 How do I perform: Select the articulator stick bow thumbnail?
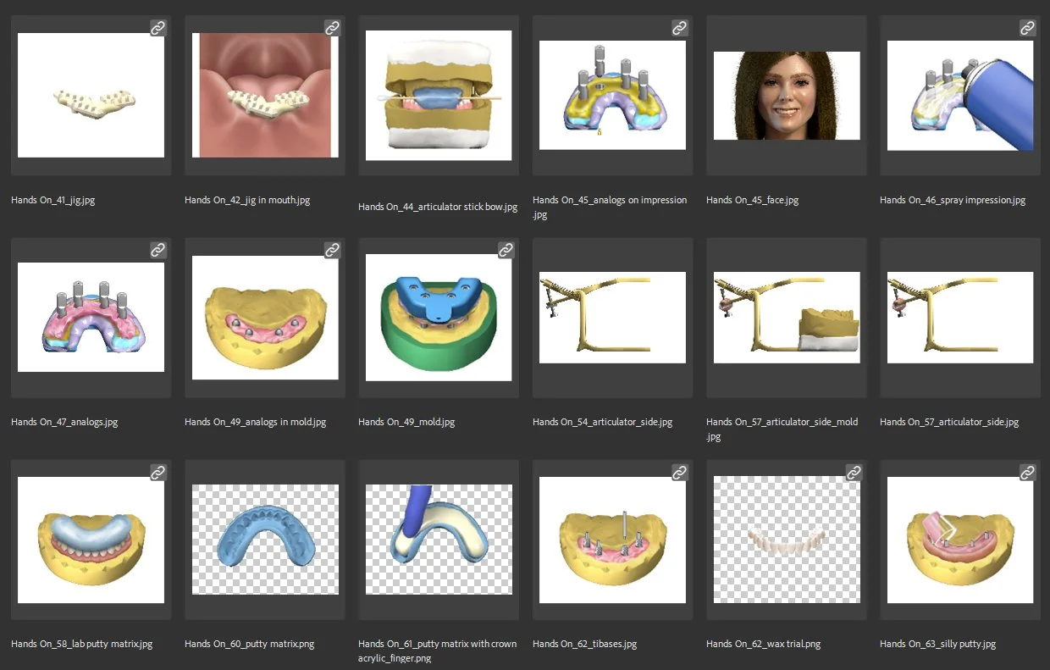click(439, 96)
